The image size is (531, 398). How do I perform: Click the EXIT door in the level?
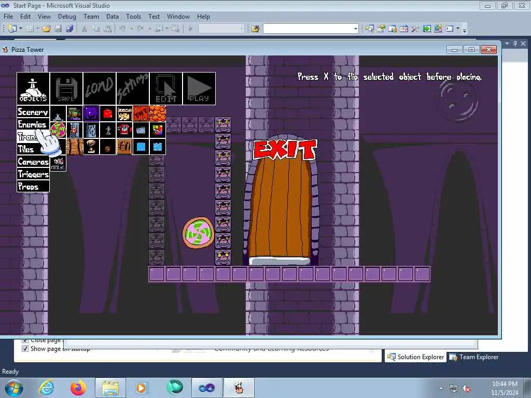click(x=282, y=203)
